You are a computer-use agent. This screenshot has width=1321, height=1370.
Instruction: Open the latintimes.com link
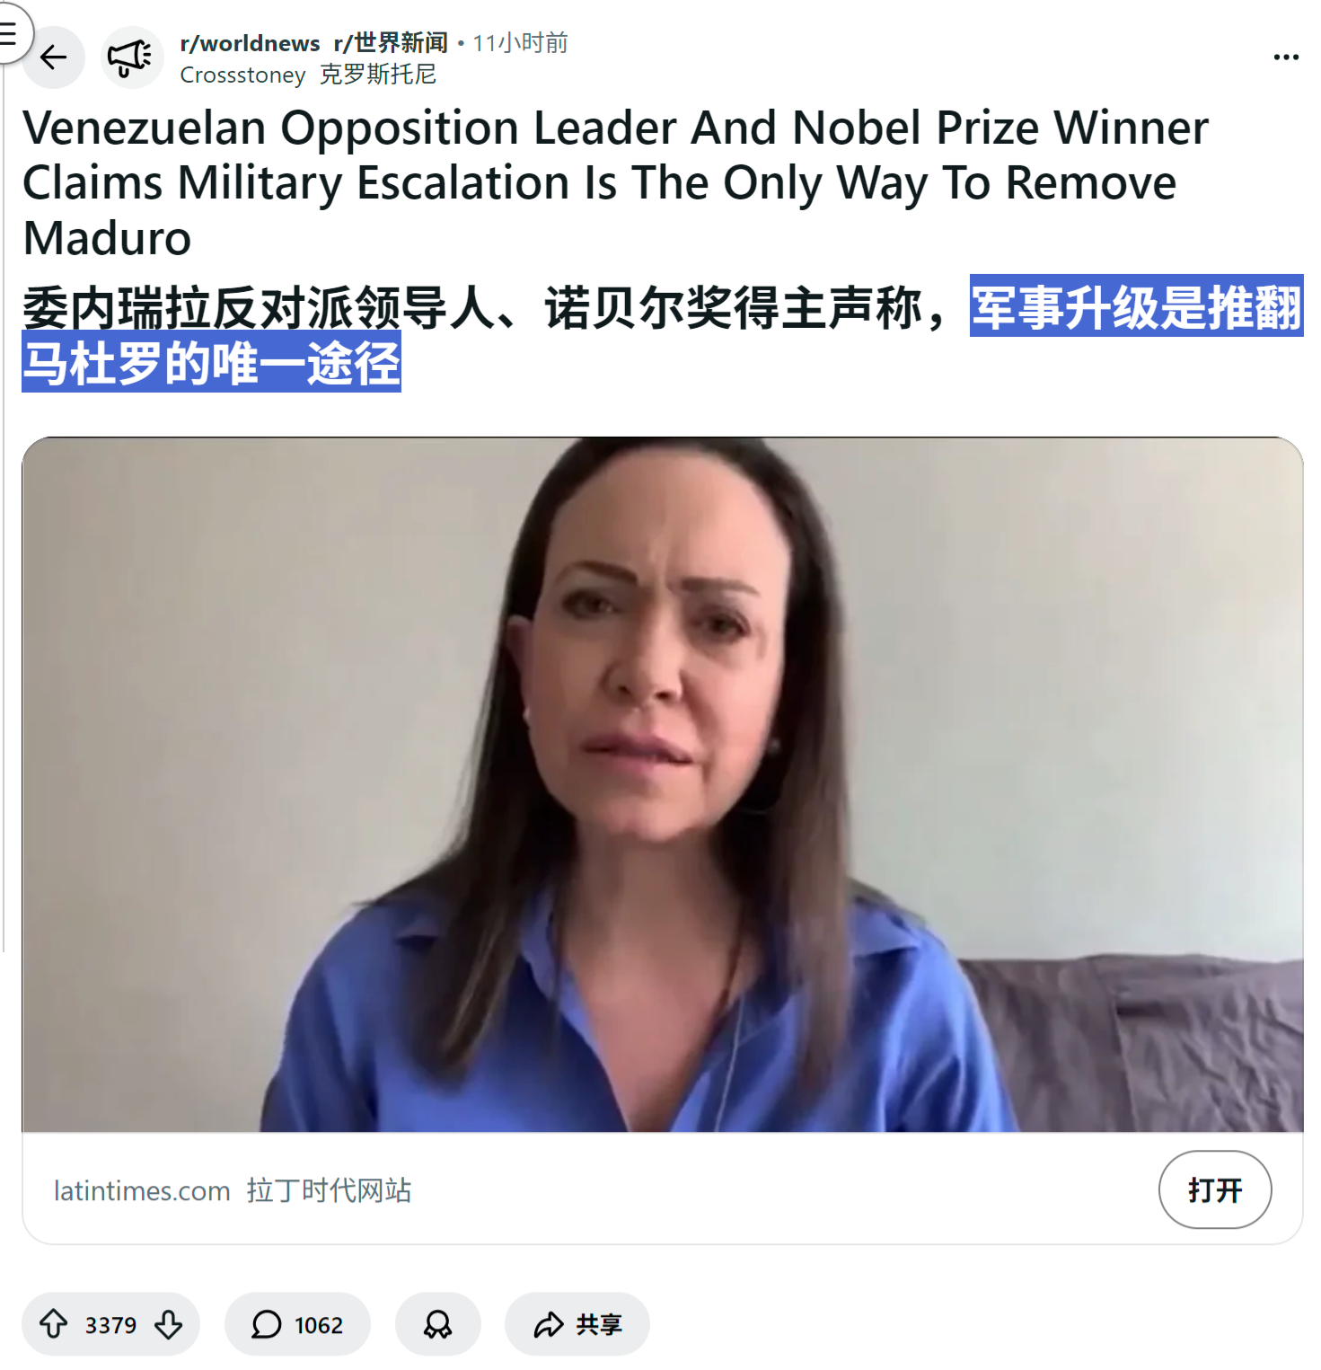pyautogui.click(x=142, y=1190)
